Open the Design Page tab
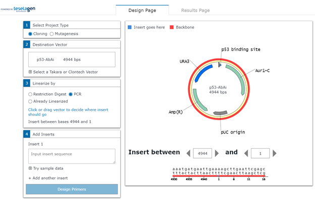 tap(142, 10)
